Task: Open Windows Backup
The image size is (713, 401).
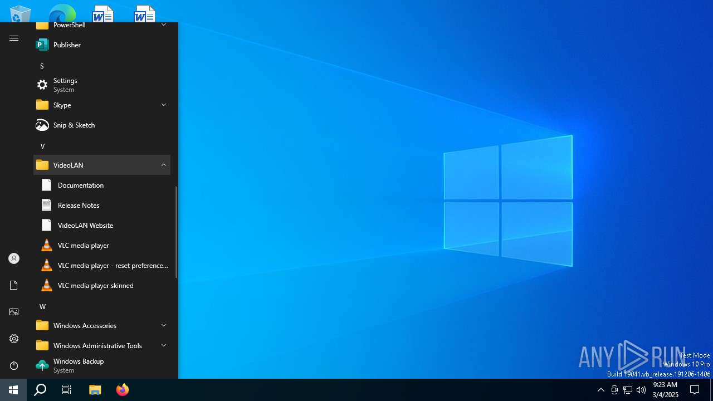Action: coord(102,365)
